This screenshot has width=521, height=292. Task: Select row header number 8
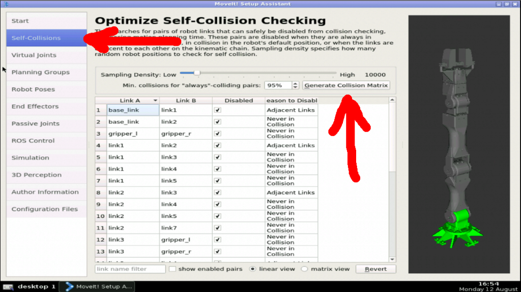click(x=101, y=192)
